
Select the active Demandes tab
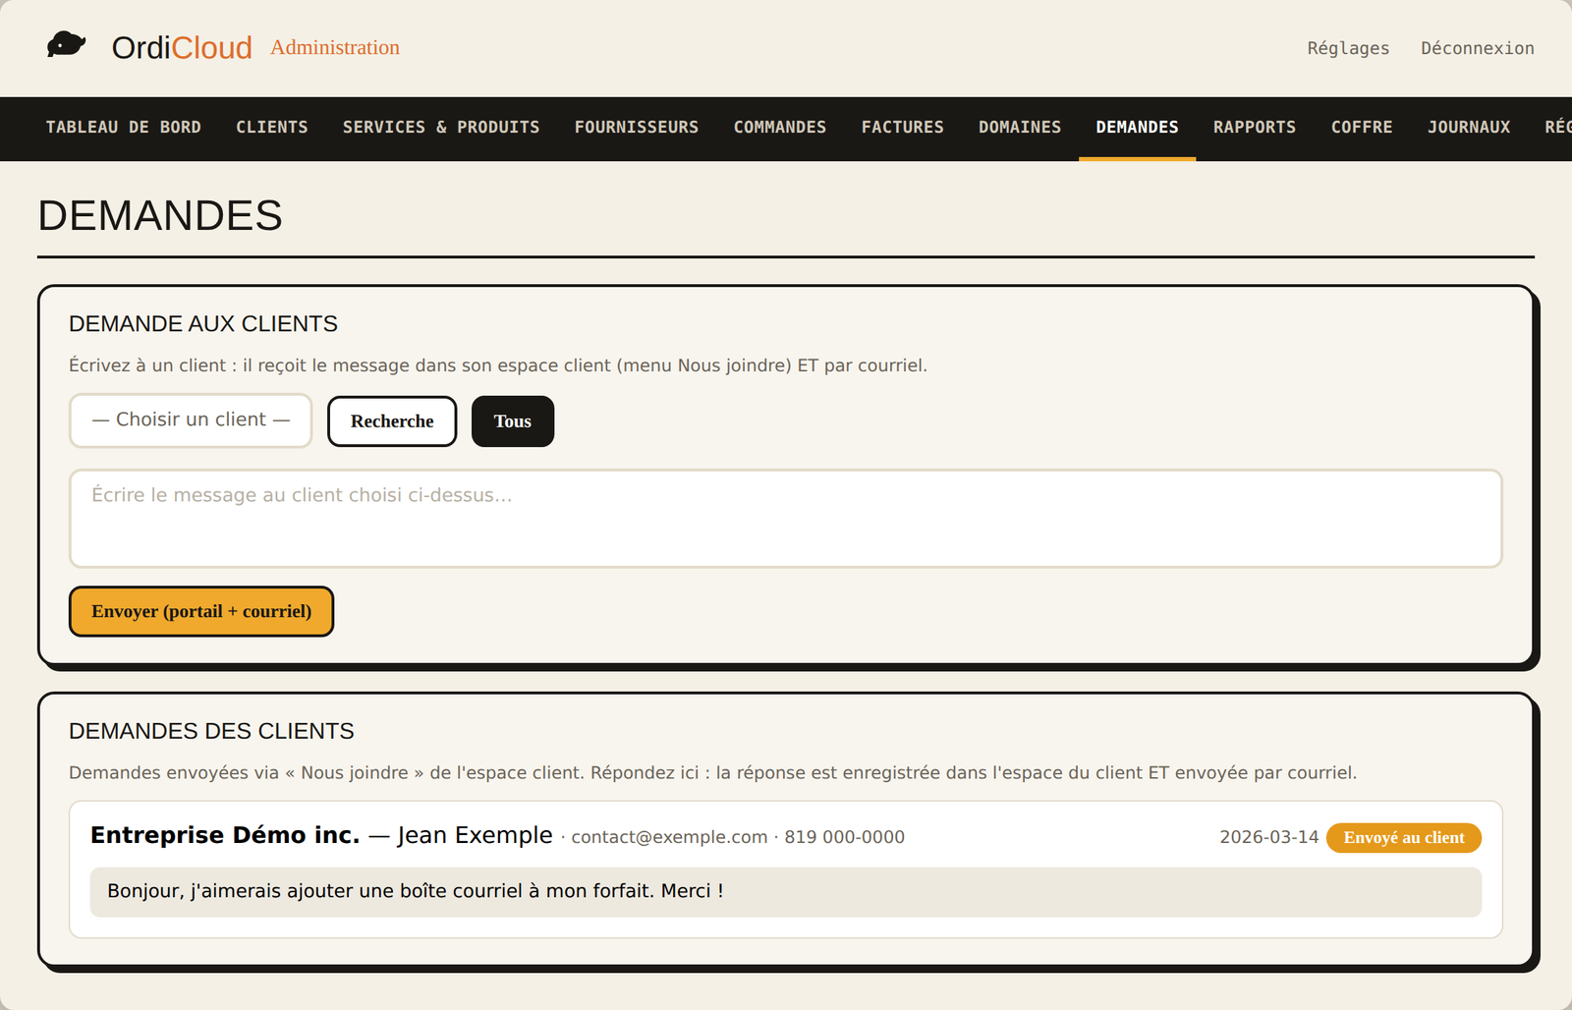pyautogui.click(x=1138, y=128)
